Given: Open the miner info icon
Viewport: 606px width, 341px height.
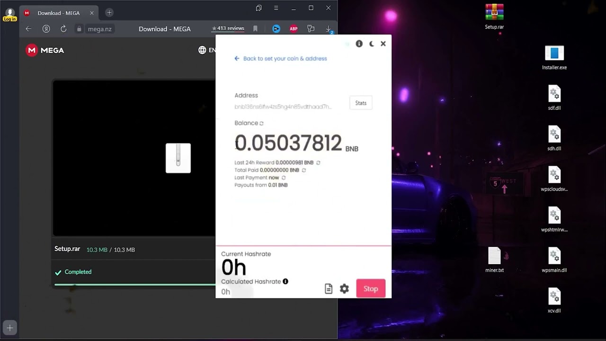Looking at the screenshot, I should pyautogui.click(x=359, y=44).
